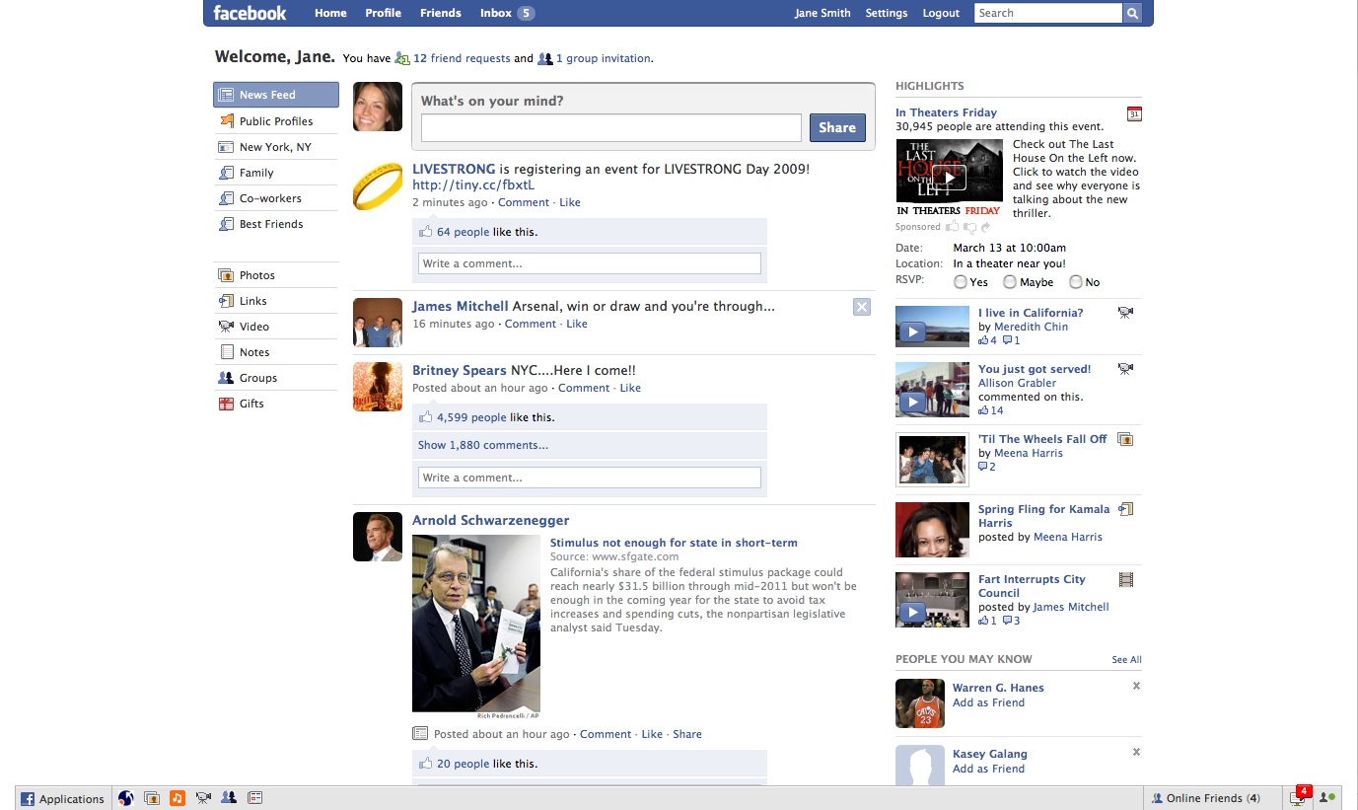This screenshot has height=810, width=1358.
Task: Select the RSVP Yes radio button
Action: coord(961,282)
